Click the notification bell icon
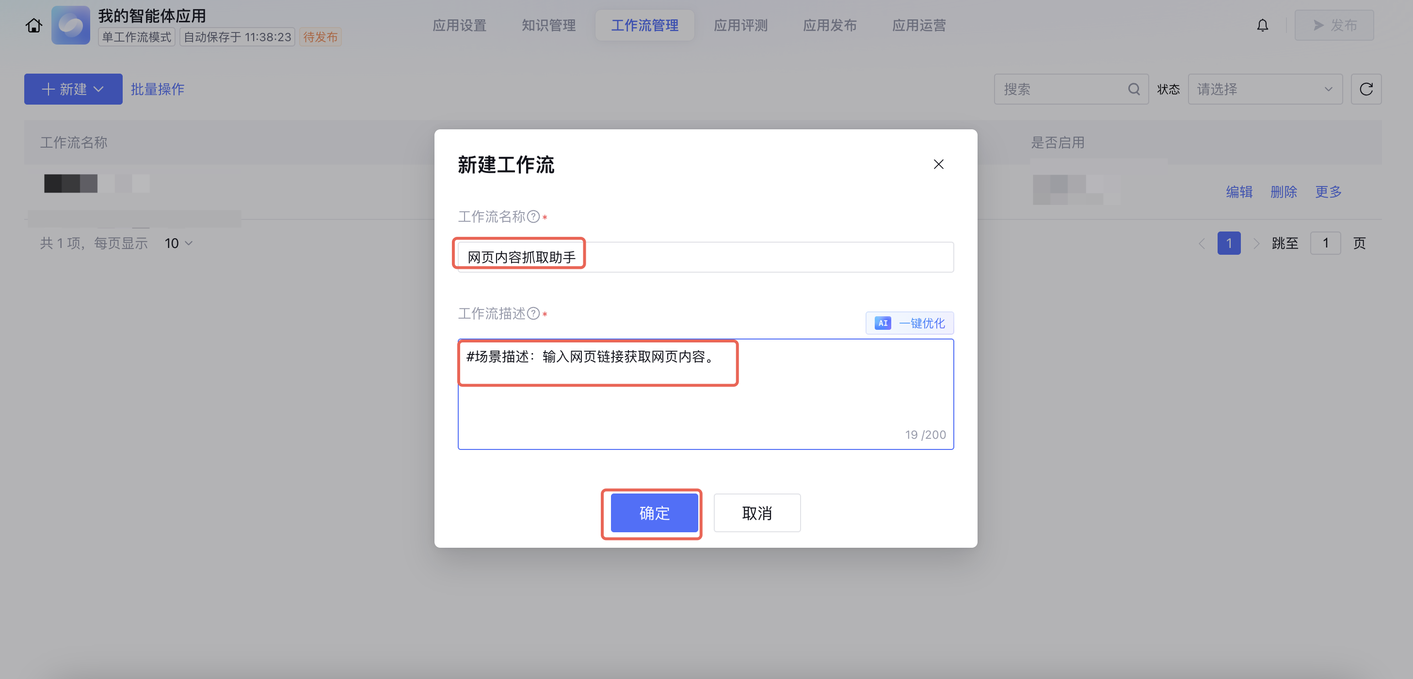Image resolution: width=1413 pixels, height=679 pixels. click(1262, 25)
